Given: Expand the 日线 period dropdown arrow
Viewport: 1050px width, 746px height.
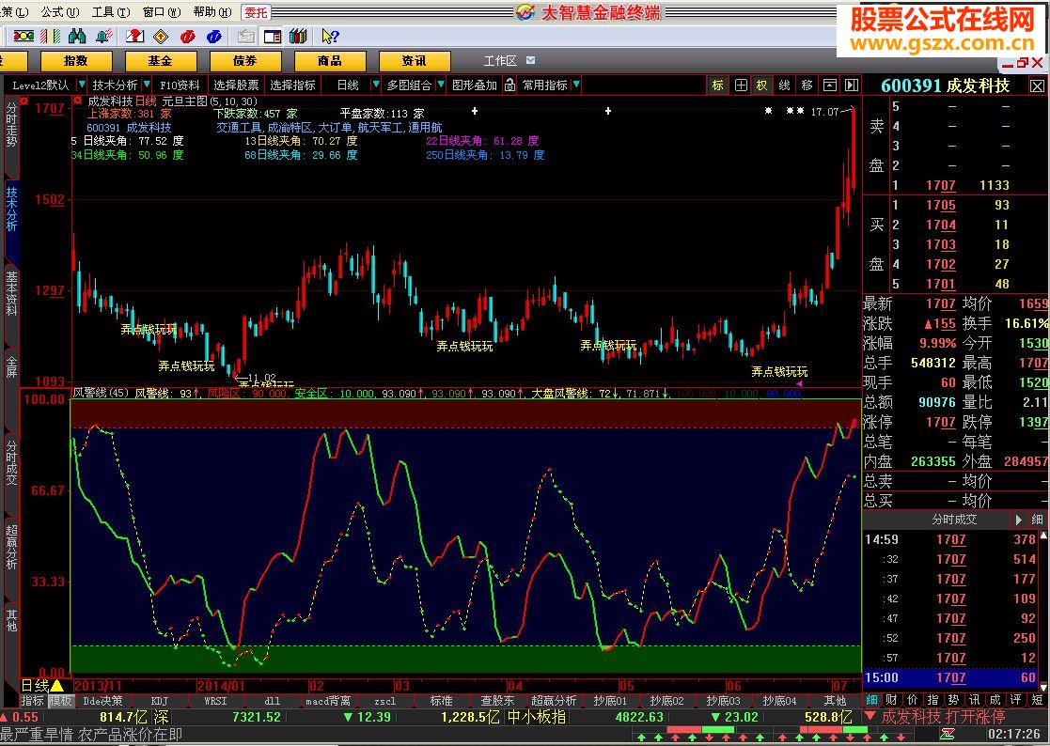Looking at the screenshot, I should 376,85.
